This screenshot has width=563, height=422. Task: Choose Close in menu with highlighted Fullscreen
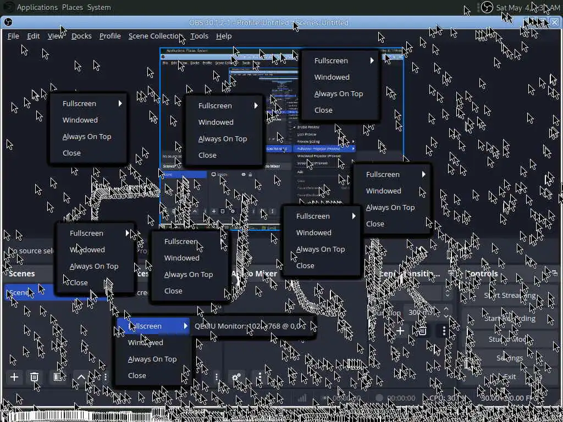point(154,375)
